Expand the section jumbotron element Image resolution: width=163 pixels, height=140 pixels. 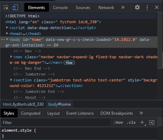[x=11, y=80]
